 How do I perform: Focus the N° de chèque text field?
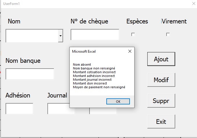point(95,35)
